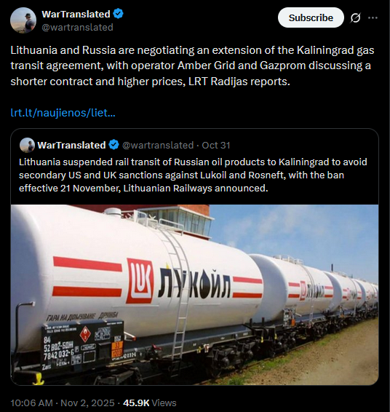This screenshot has height=412, width=390.
Task: Open the Grok explain icon
Action: 355,17
